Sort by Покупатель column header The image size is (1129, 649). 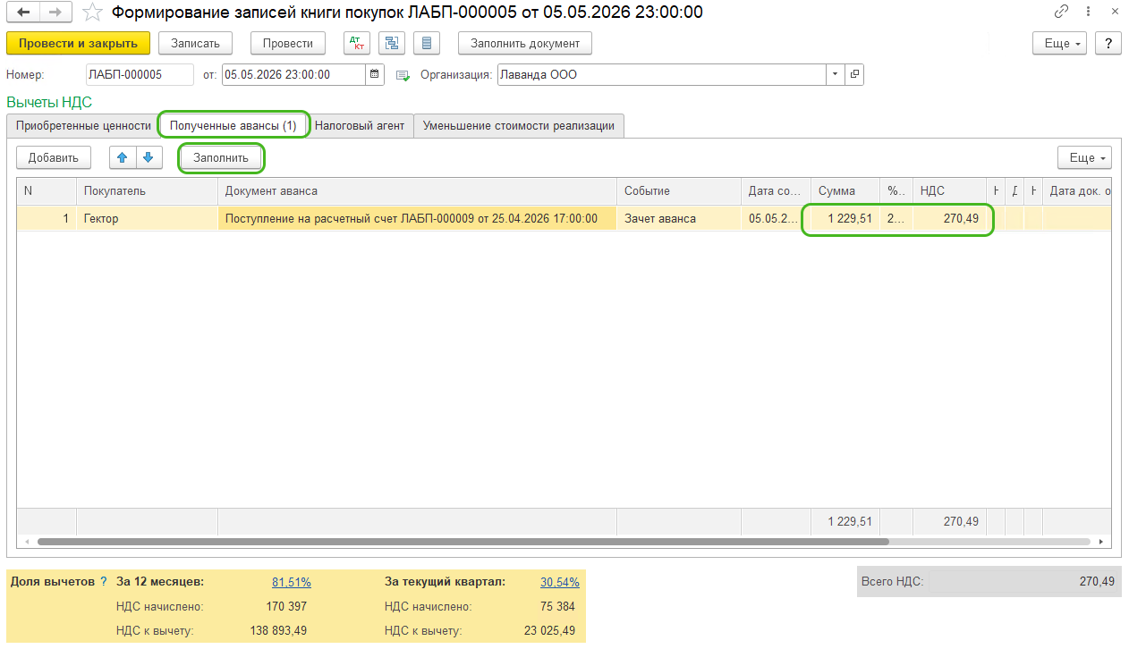click(148, 190)
